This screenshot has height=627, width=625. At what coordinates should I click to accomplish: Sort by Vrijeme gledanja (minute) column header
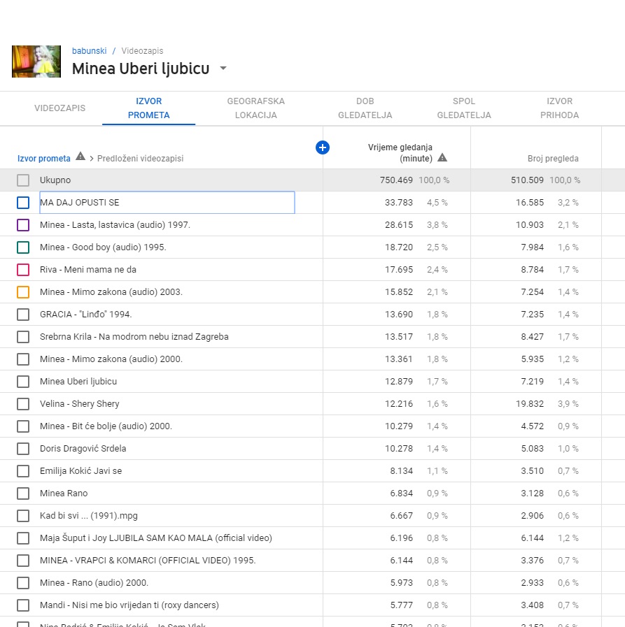pos(400,153)
